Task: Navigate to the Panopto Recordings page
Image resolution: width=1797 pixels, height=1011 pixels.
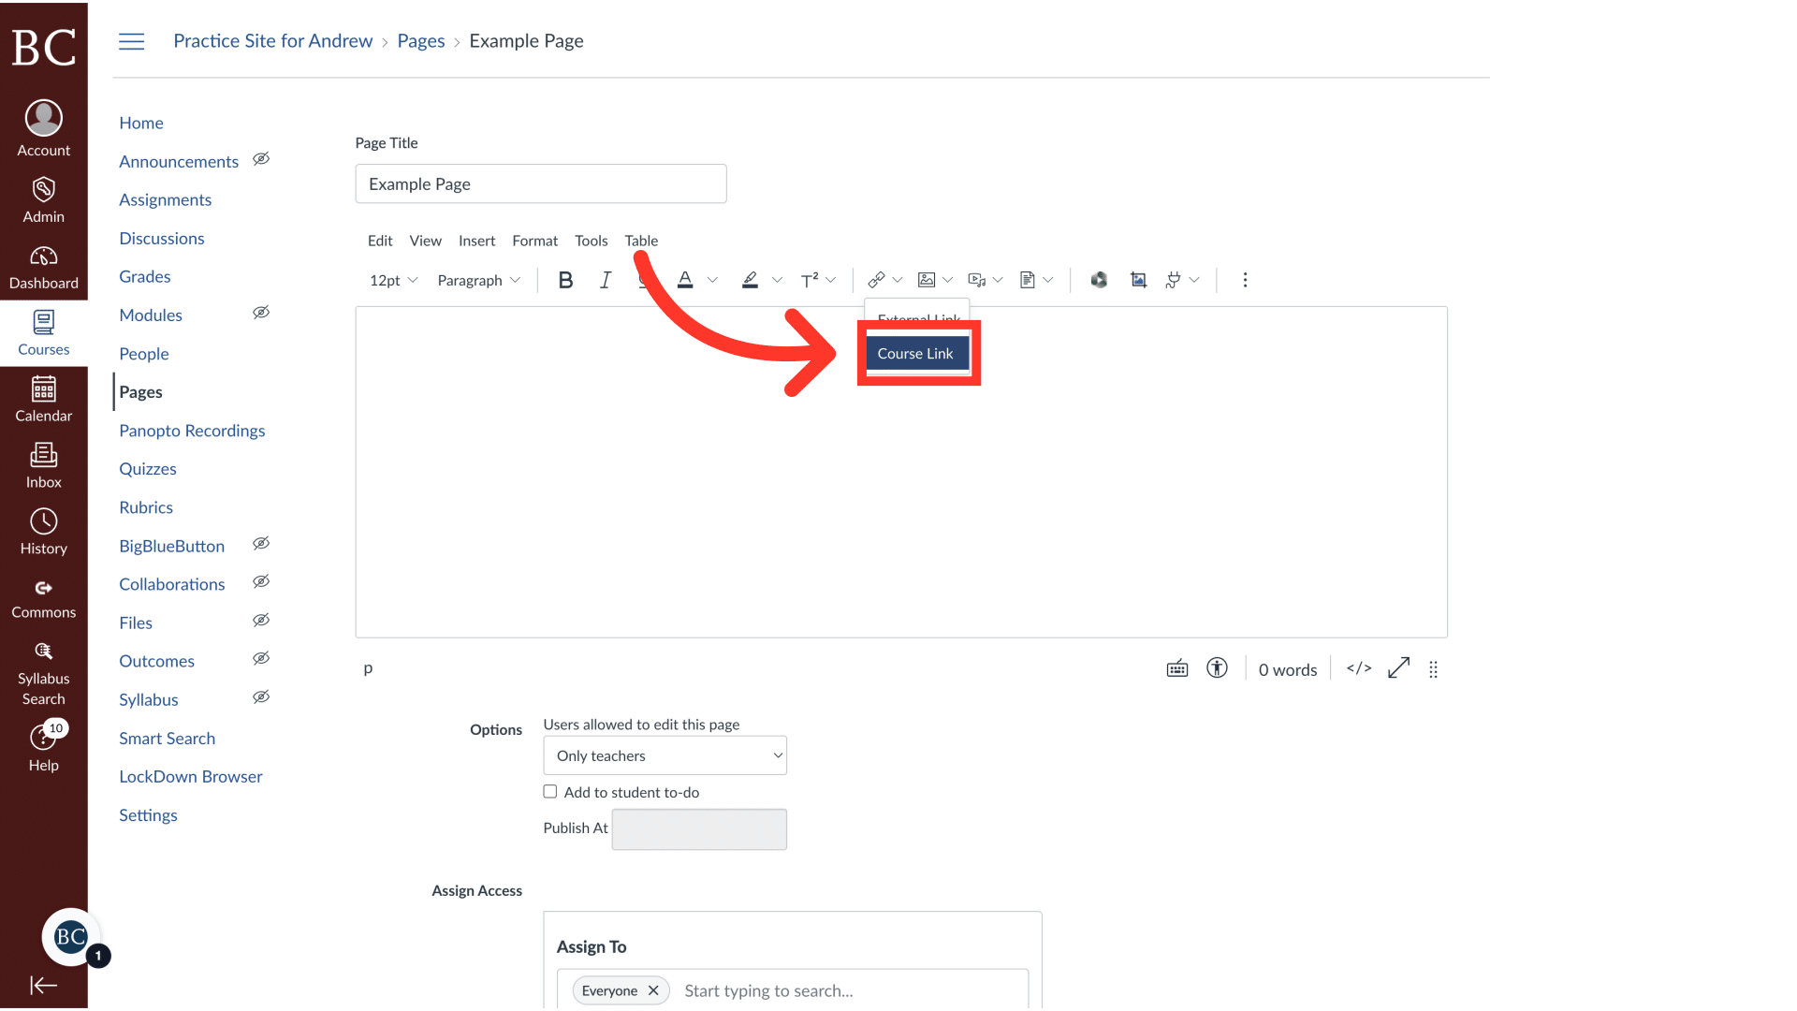Action: coord(192,430)
